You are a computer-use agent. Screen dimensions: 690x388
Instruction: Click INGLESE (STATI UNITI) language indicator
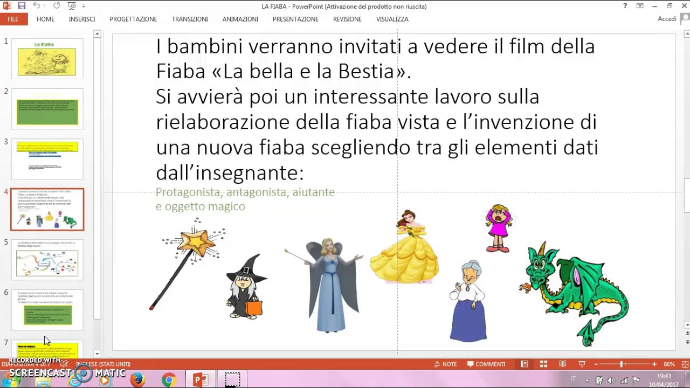(x=103, y=364)
